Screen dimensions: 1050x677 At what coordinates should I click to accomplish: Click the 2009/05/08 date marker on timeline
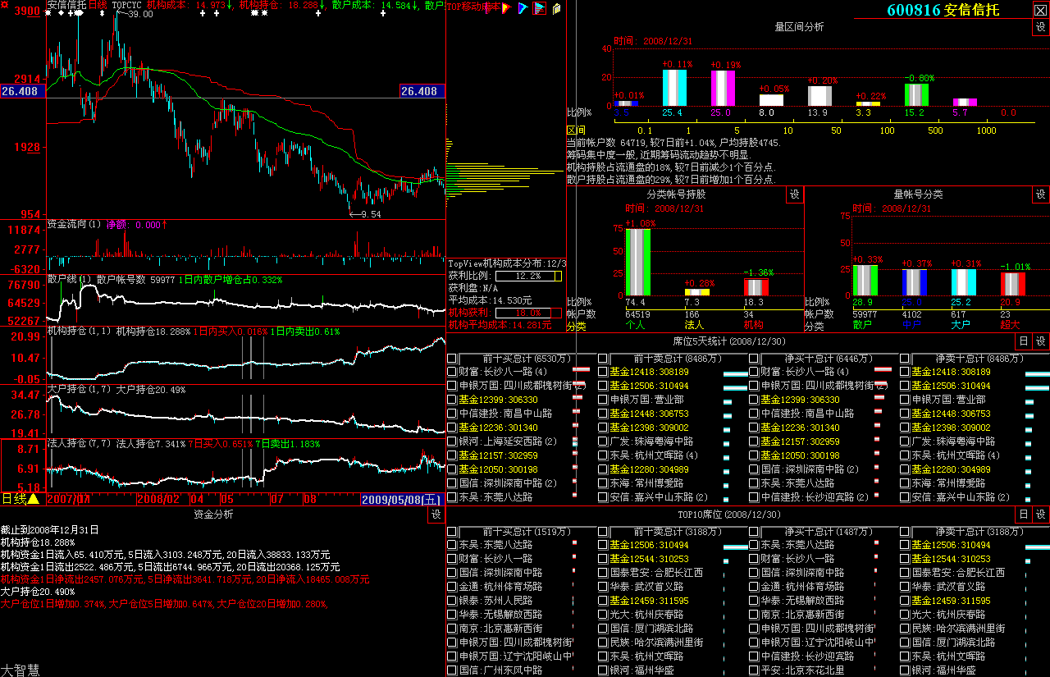pos(402,499)
